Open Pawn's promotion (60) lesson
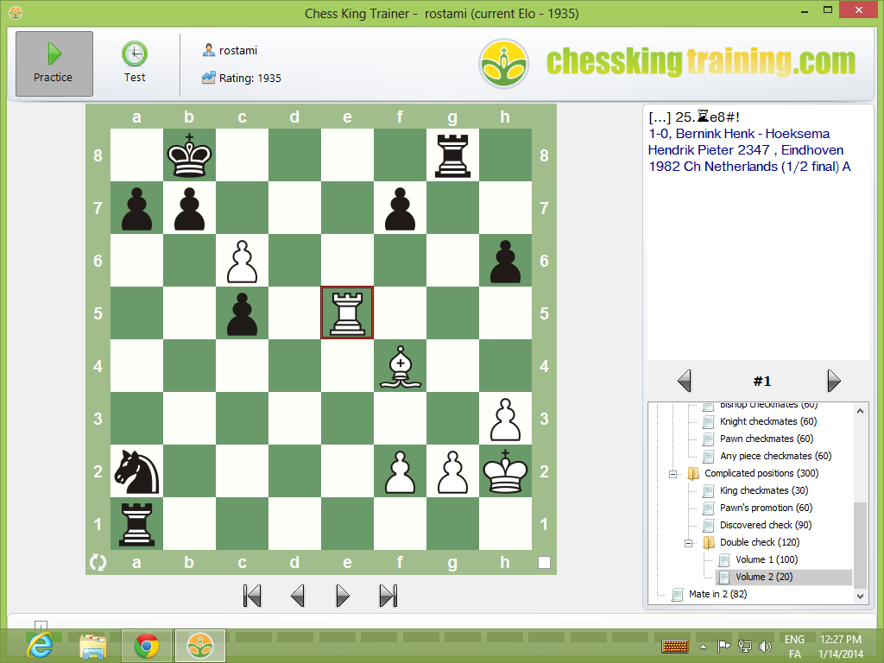884x663 pixels. click(x=766, y=508)
